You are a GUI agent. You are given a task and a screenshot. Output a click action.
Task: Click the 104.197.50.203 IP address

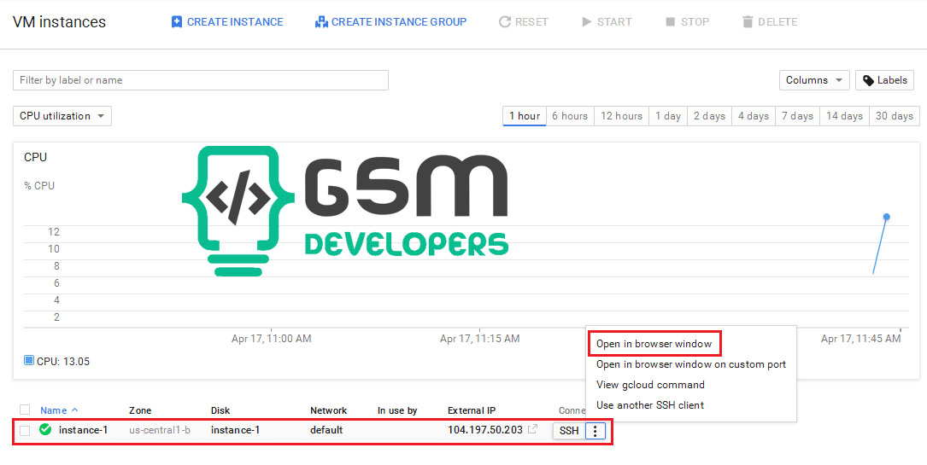click(484, 430)
